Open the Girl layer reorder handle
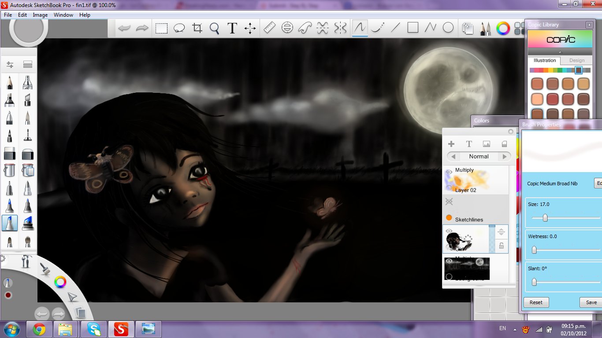This screenshot has width=602, height=338. point(502,232)
